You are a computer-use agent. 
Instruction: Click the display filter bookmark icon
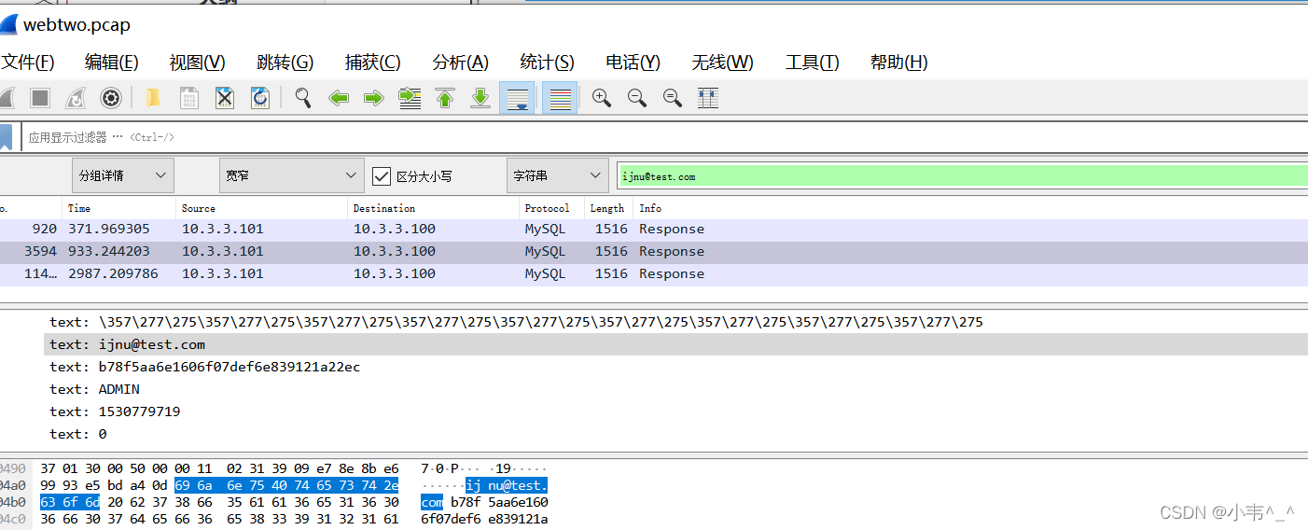click(x=6, y=137)
